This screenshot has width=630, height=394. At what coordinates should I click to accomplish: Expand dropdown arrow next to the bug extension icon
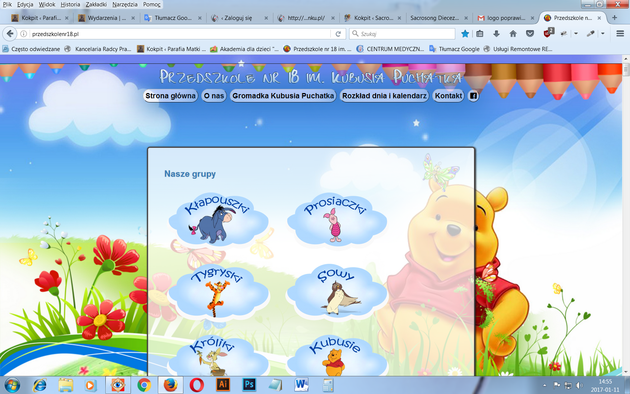click(x=576, y=34)
